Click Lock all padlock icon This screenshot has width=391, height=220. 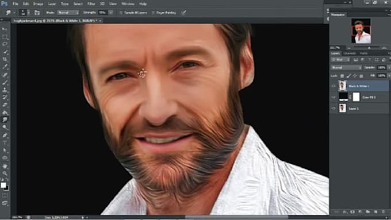(361, 76)
